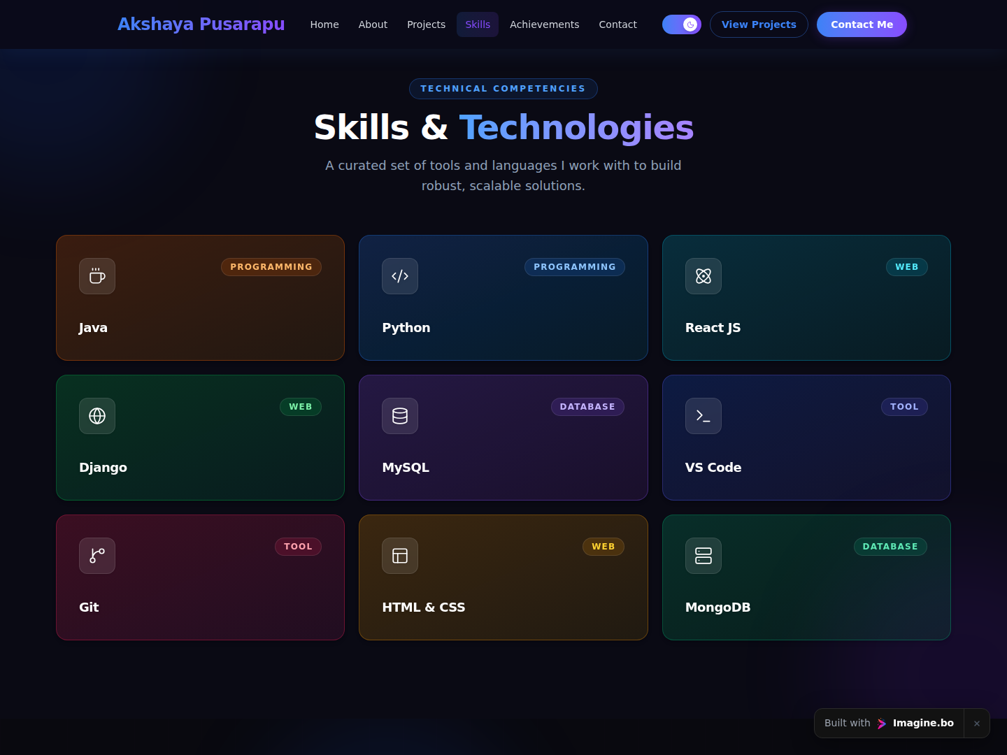Click the MongoDB skill name
This screenshot has width=1007, height=755.
click(717, 607)
